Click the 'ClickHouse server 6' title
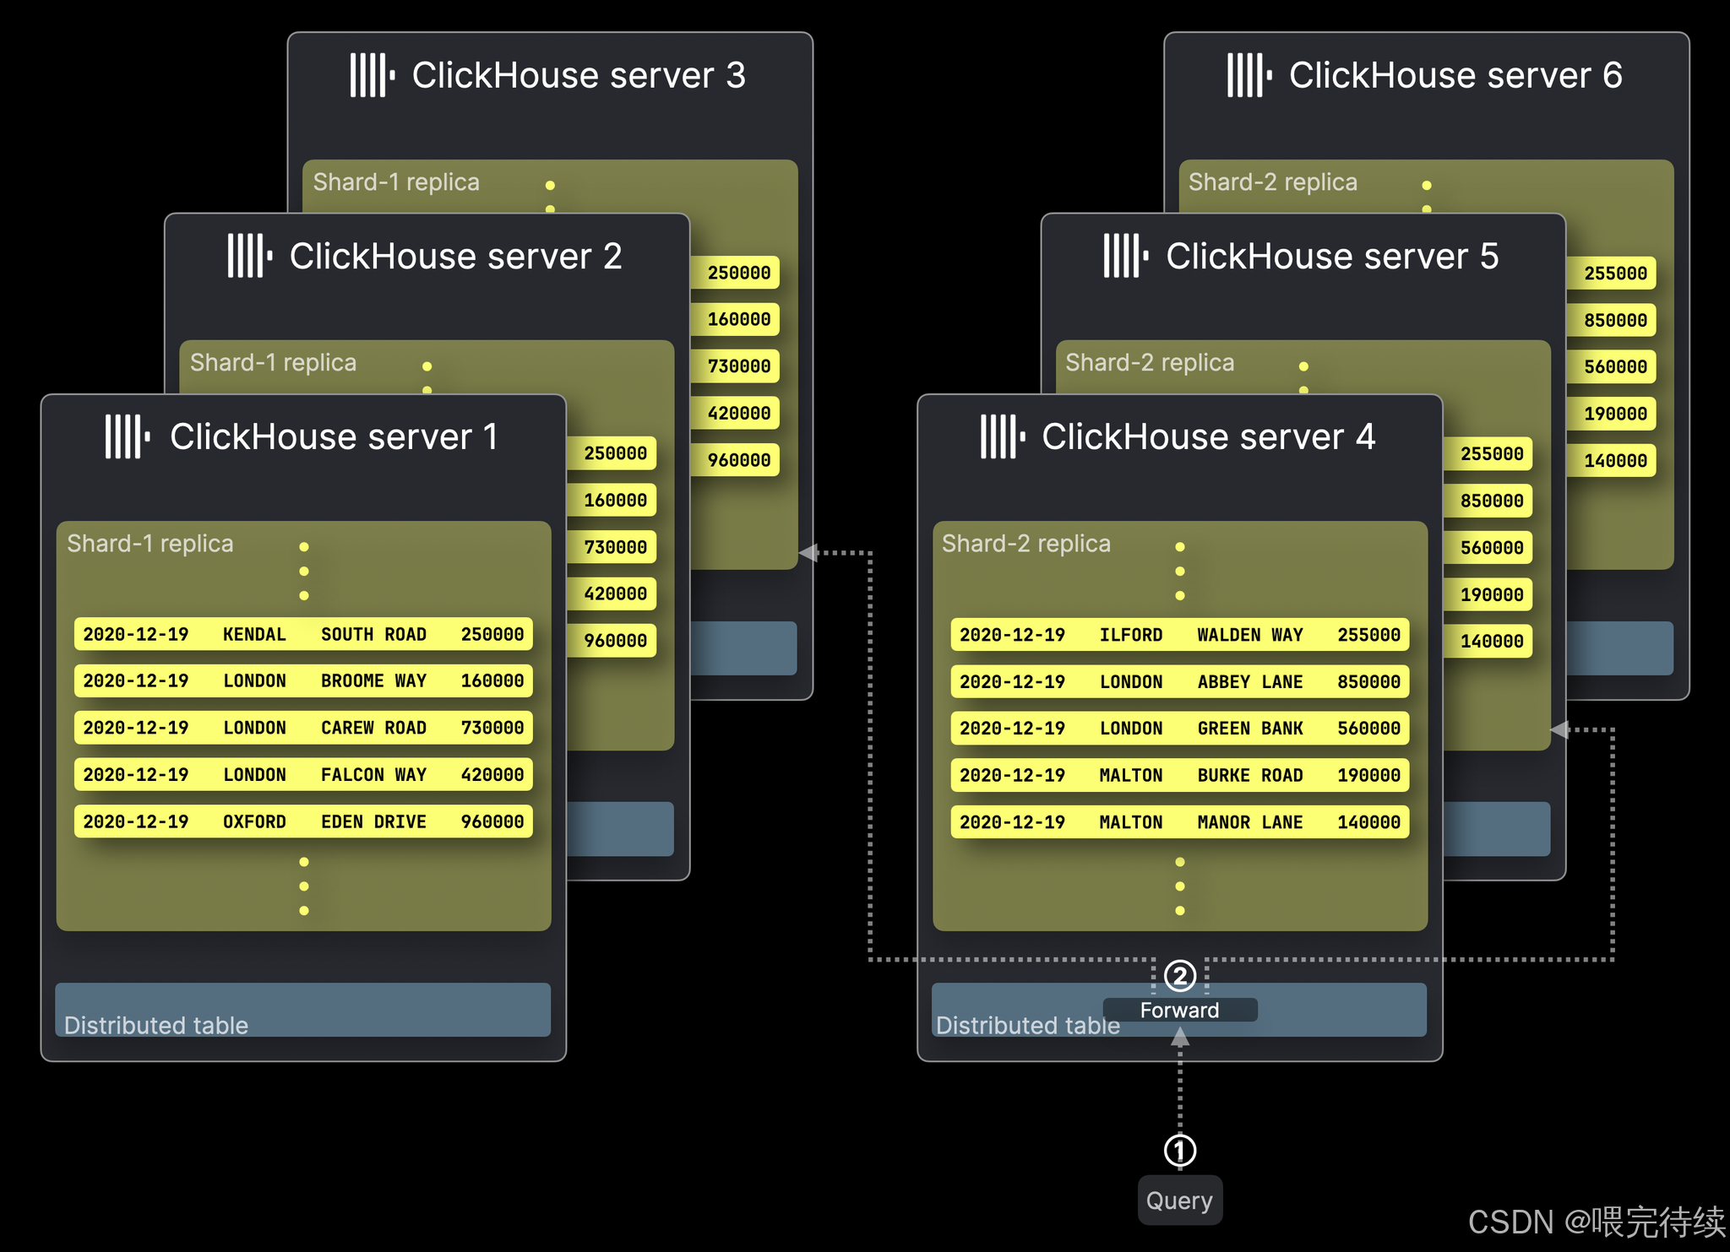 pyautogui.click(x=1456, y=75)
